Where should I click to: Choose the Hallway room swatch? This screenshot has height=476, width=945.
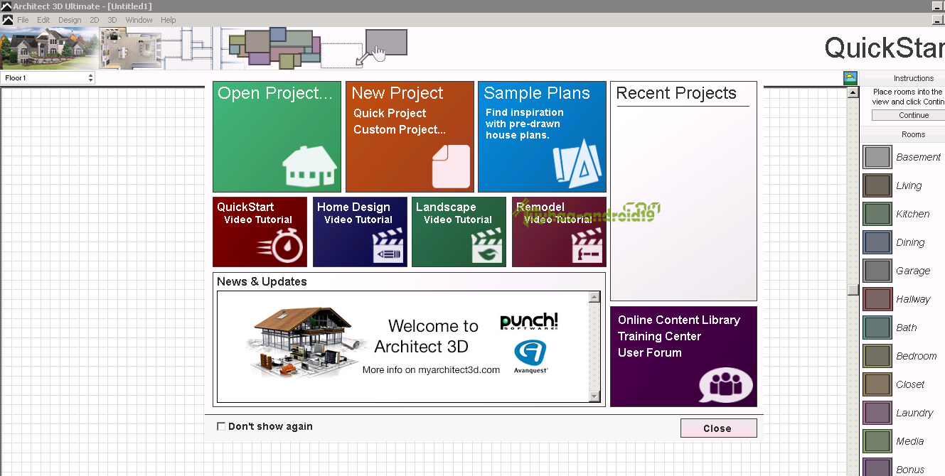[x=877, y=299]
